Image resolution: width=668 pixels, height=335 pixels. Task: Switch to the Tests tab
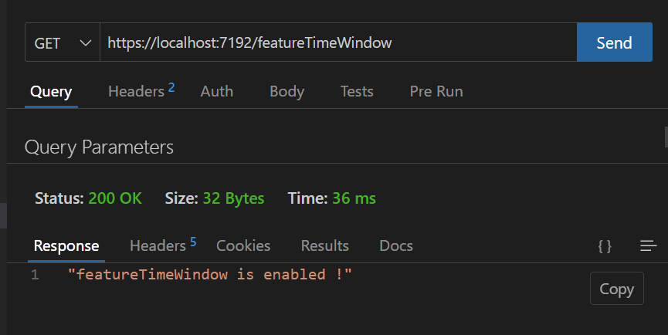pyautogui.click(x=357, y=92)
